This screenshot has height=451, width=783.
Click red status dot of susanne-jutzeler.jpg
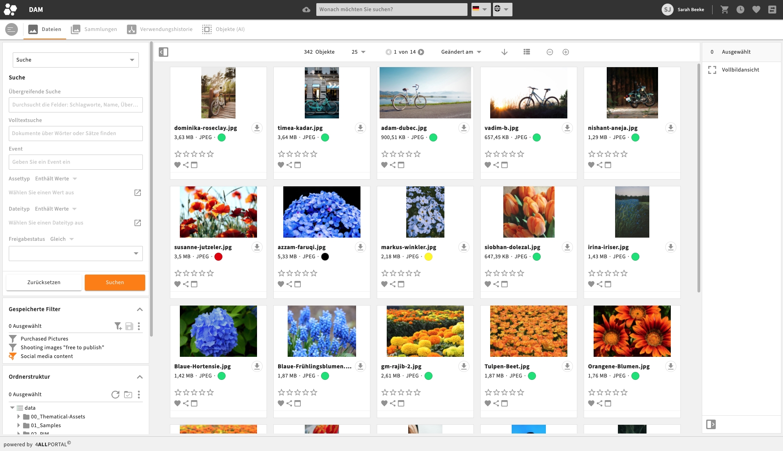point(218,257)
